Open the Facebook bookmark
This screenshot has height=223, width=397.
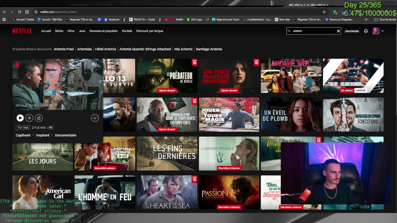click(x=112, y=20)
